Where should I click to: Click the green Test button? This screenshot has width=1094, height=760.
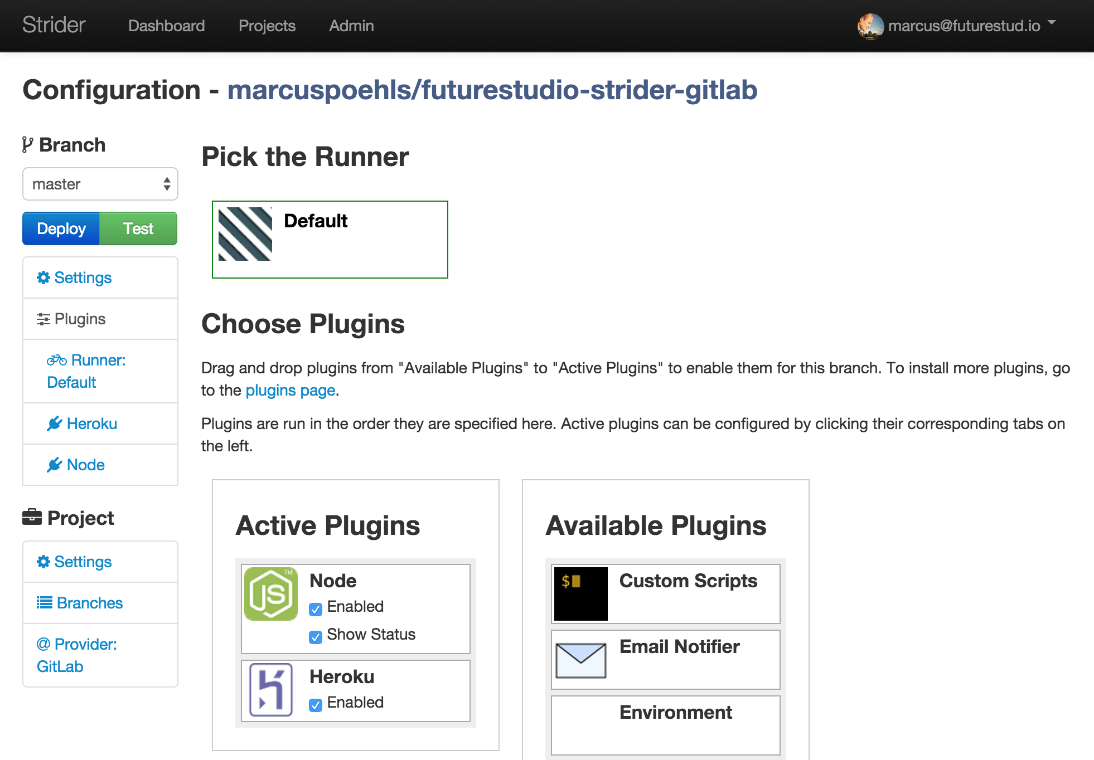click(138, 228)
